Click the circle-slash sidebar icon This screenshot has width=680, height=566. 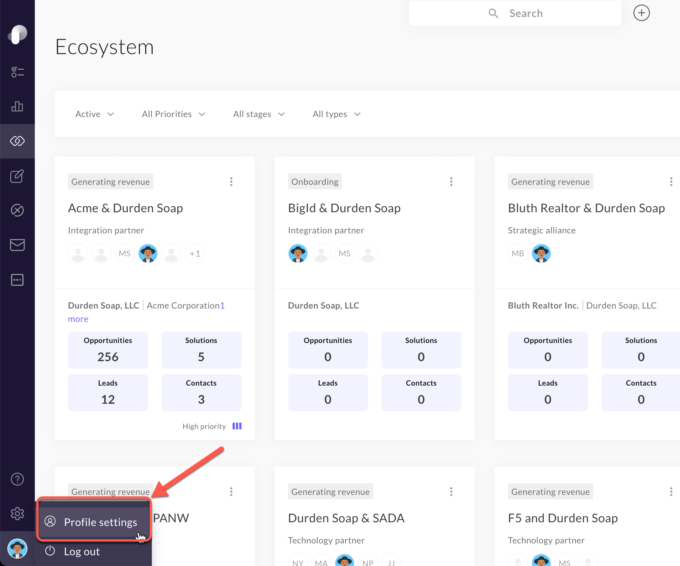click(x=17, y=210)
